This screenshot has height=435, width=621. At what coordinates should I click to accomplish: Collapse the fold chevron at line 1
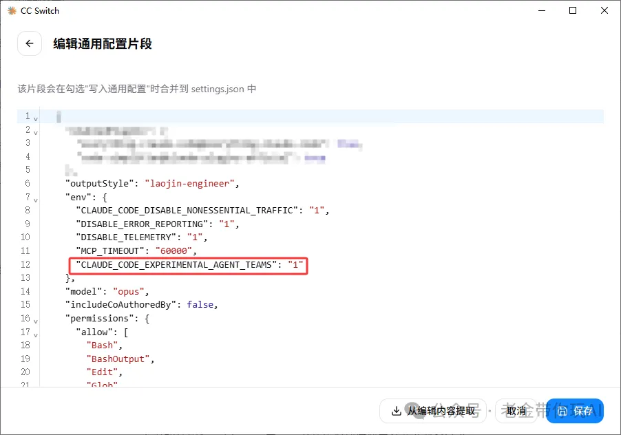pyautogui.click(x=36, y=117)
